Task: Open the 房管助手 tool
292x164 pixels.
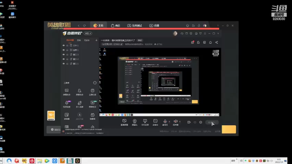Action: (80, 92)
